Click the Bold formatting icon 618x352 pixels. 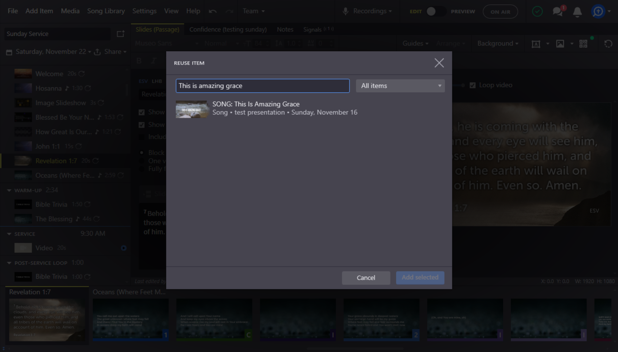point(139,61)
